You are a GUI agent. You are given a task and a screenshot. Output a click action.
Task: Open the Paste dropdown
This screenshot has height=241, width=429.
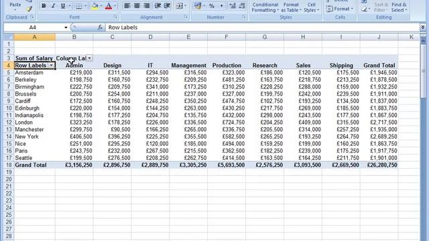point(15,7)
